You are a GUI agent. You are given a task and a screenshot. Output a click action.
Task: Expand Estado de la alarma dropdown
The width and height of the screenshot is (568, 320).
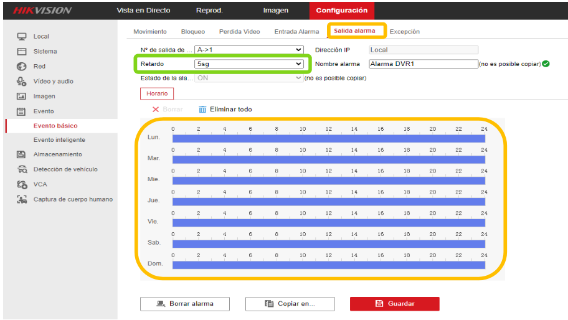point(249,78)
